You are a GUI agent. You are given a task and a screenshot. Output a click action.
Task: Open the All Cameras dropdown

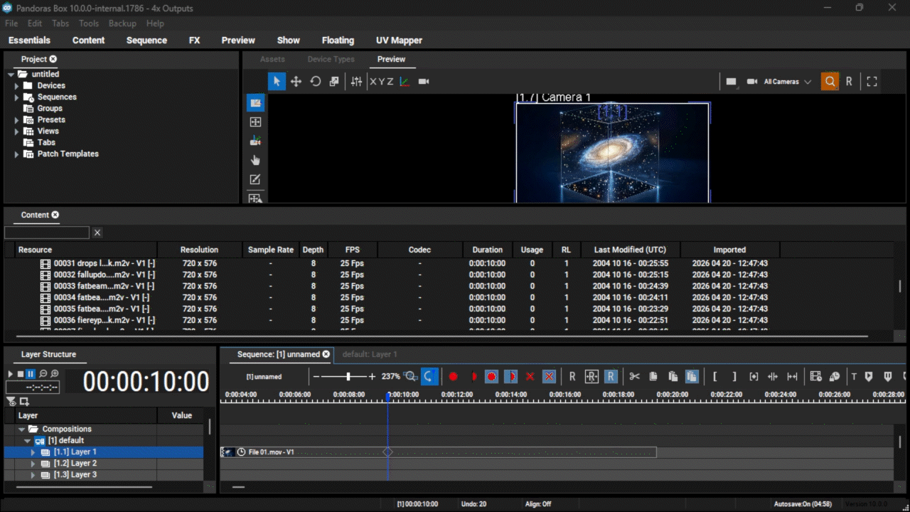point(788,82)
